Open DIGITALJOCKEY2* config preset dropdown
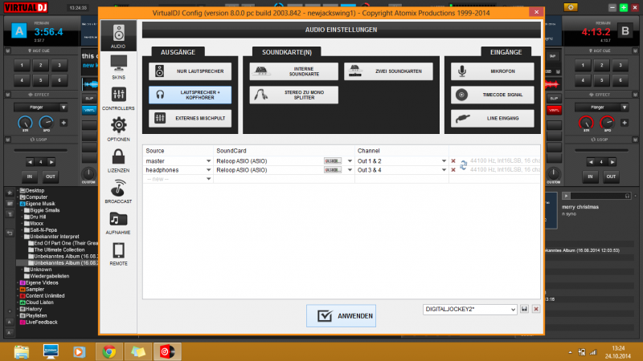Image resolution: width=643 pixels, height=361 pixels. coord(469,310)
